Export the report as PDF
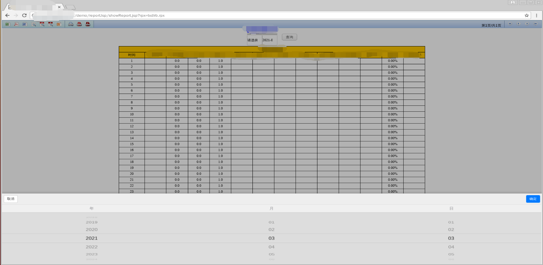The width and height of the screenshot is (543, 265). [x=16, y=24]
